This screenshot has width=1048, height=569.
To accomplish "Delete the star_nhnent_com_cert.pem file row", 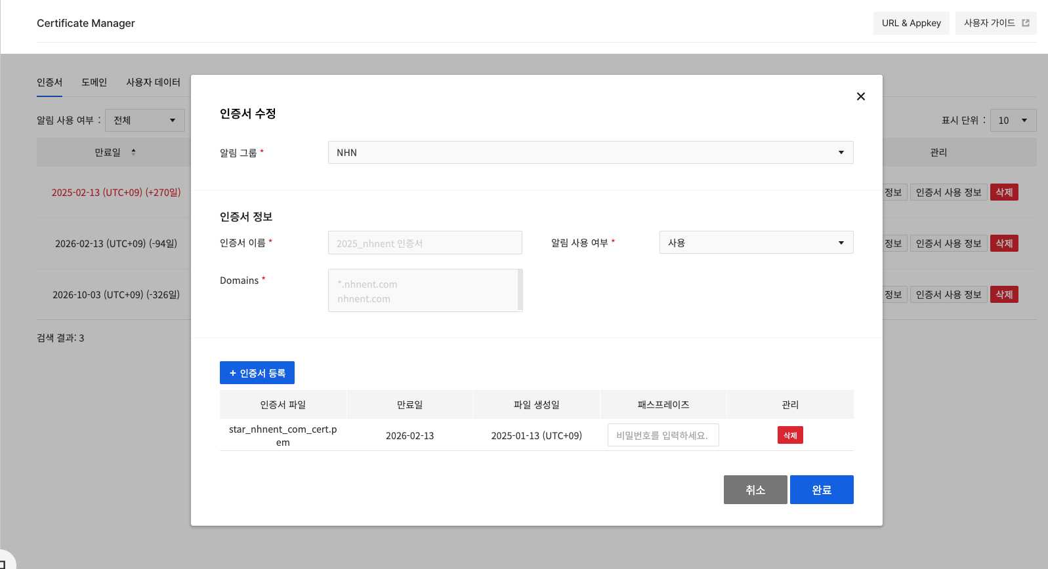I will pyautogui.click(x=790, y=435).
